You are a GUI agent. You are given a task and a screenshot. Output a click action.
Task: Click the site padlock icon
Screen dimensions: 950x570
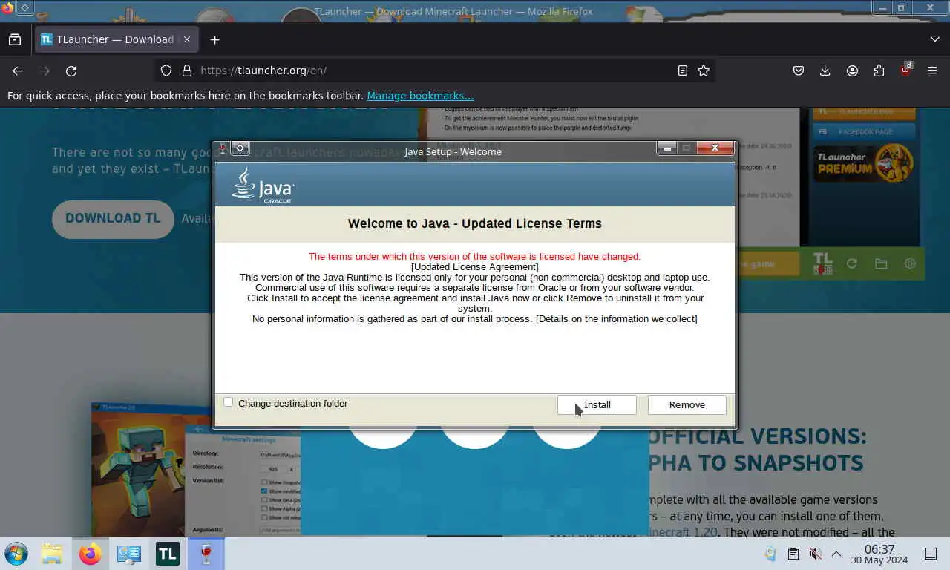click(x=187, y=71)
